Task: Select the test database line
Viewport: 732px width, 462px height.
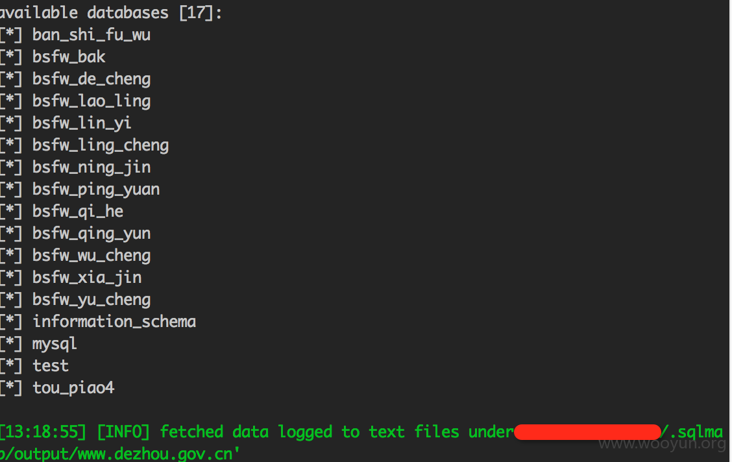Action: pos(51,365)
